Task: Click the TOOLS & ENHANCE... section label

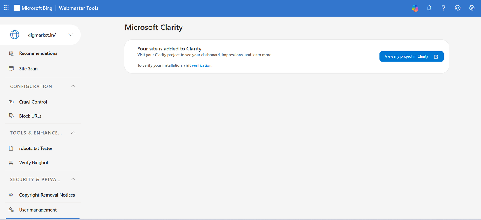Action: (36, 133)
